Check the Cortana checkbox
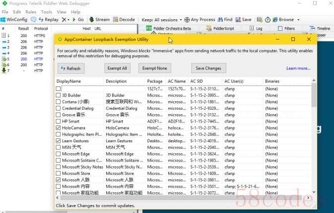Screen dimensions: 334x213 58,102
